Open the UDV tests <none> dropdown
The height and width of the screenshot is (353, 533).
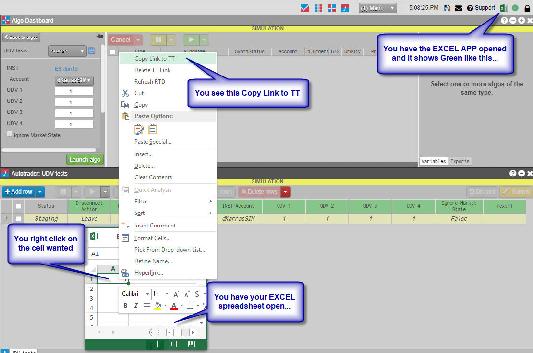click(67, 50)
